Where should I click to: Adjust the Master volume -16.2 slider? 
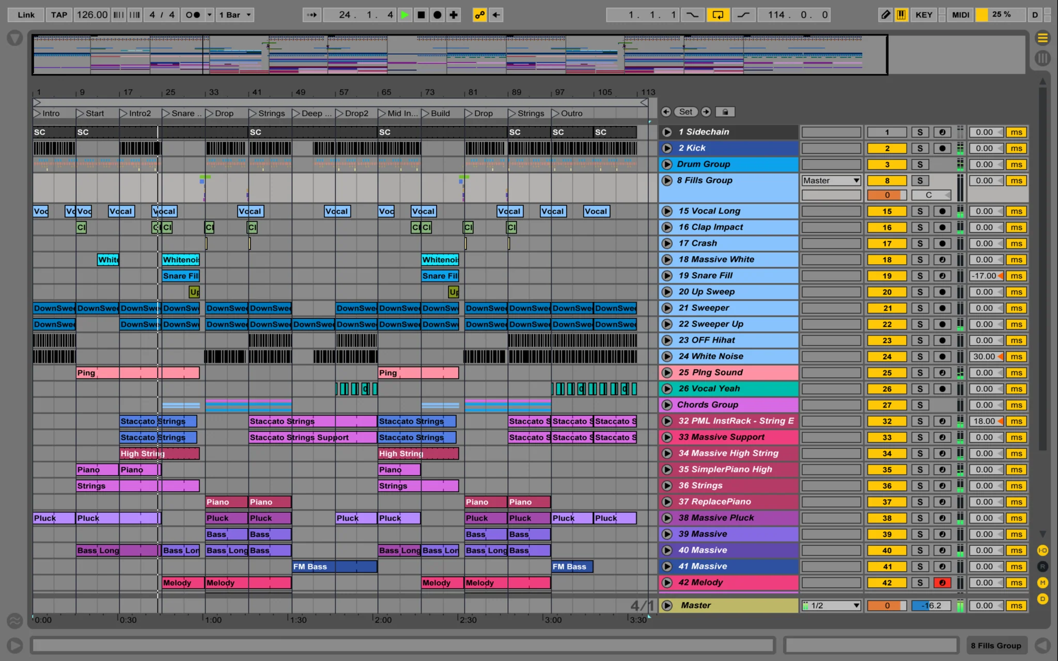(x=931, y=605)
